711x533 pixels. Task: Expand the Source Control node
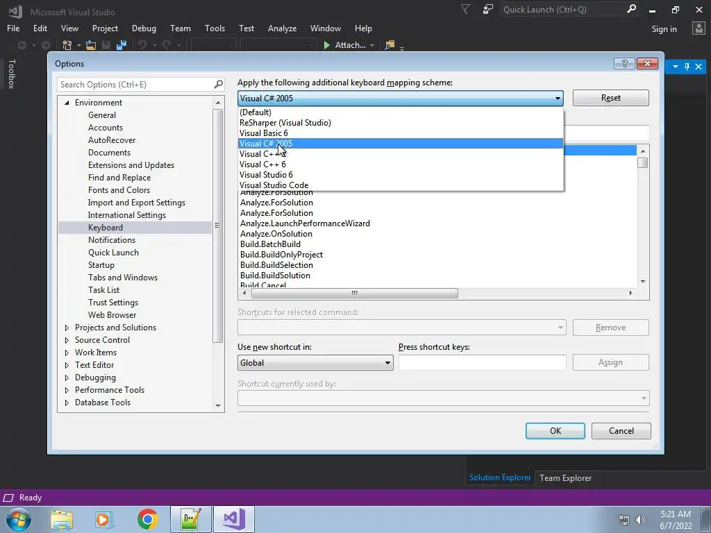pos(67,340)
